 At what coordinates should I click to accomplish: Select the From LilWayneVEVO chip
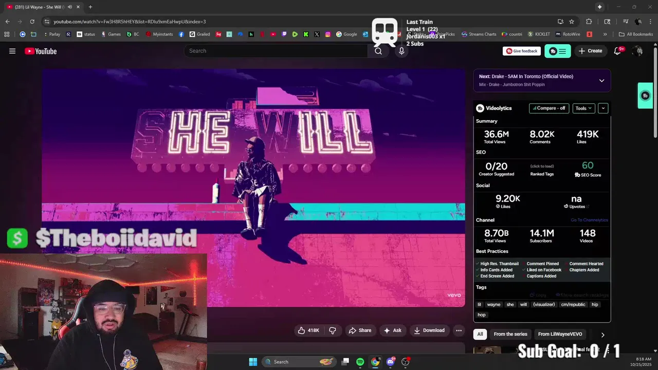(560, 334)
